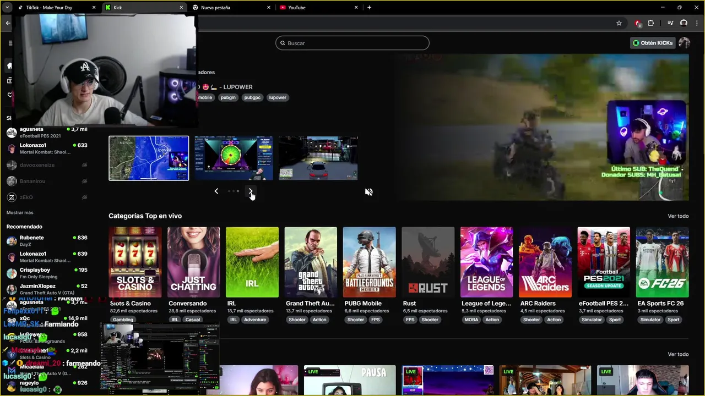
Task: Click Sport tag under EA Sports FC 26
Action: pos(673,320)
